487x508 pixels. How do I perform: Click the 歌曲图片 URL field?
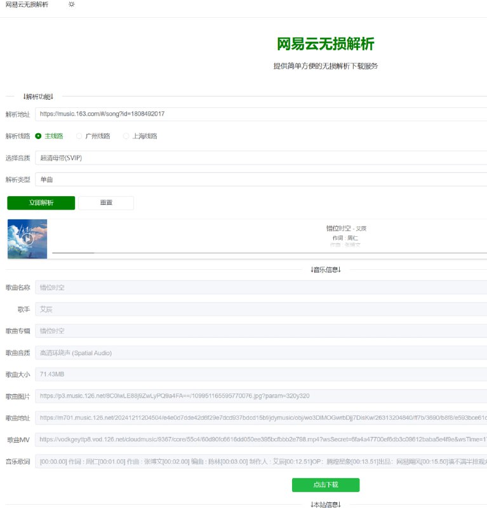click(261, 396)
